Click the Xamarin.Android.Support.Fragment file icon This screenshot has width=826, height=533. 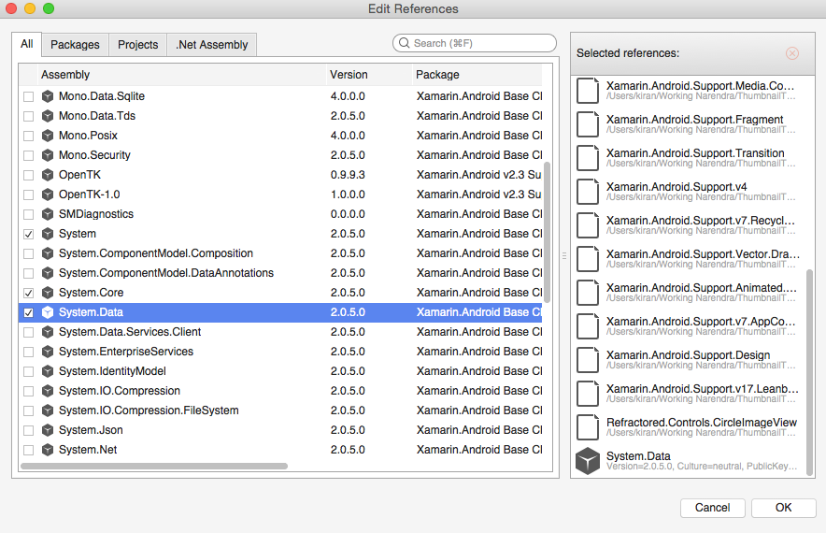(x=588, y=123)
